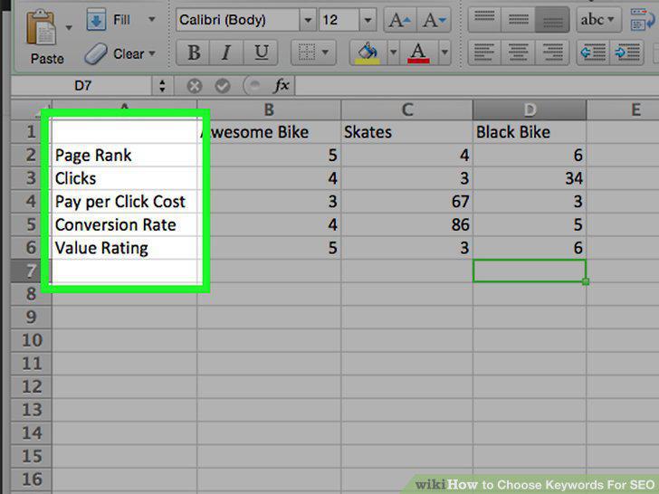Open the fill color dropdown arrow
The image size is (659, 494).
(394, 52)
